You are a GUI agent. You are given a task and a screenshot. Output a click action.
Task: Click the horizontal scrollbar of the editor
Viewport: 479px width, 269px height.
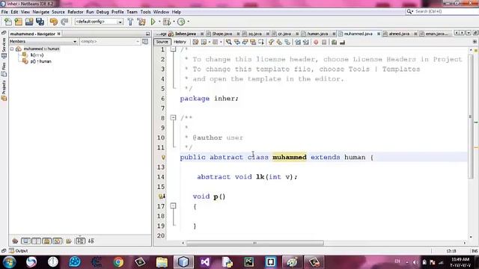coord(254,243)
